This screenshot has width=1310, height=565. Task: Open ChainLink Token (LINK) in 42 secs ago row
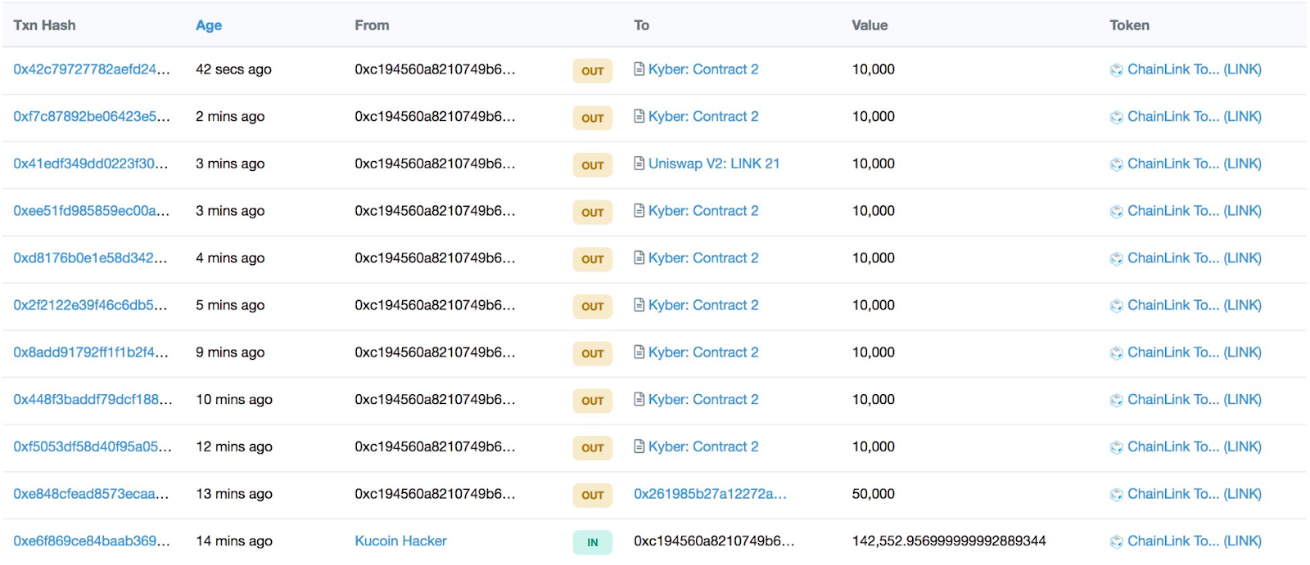(1195, 70)
